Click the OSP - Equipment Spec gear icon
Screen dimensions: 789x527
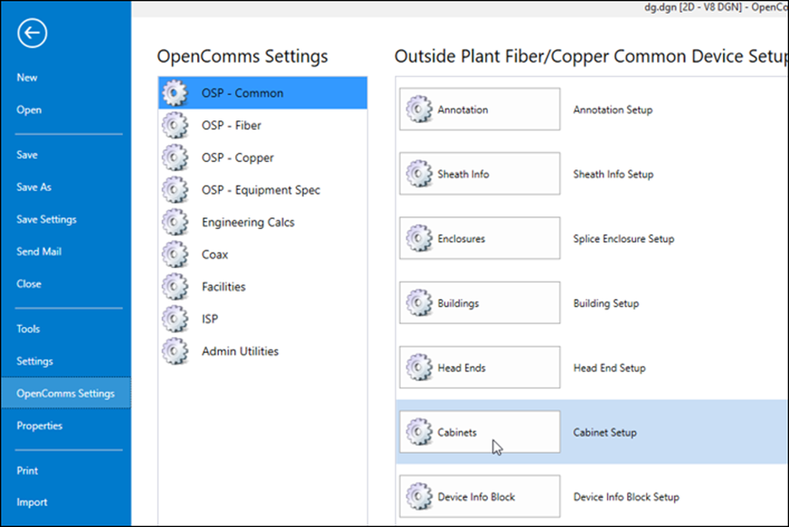pos(176,190)
